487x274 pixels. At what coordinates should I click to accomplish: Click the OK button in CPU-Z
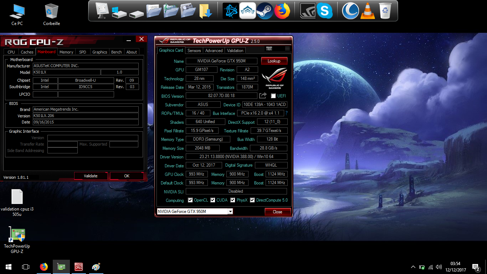tap(127, 176)
